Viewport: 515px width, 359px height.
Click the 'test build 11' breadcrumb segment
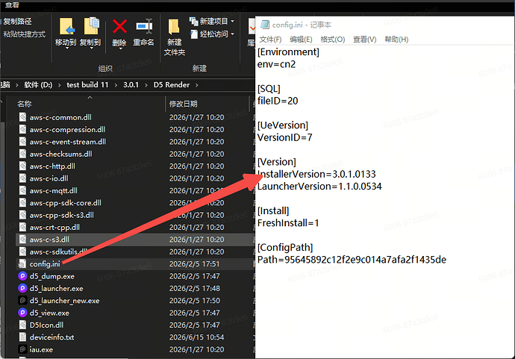click(x=87, y=85)
